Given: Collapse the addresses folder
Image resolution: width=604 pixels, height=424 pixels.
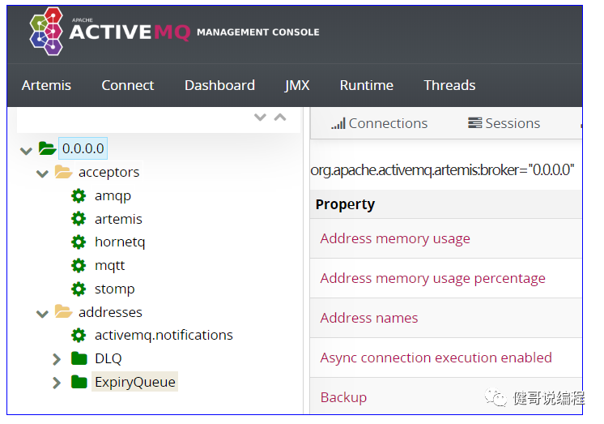Looking at the screenshot, I should (x=43, y=313).
